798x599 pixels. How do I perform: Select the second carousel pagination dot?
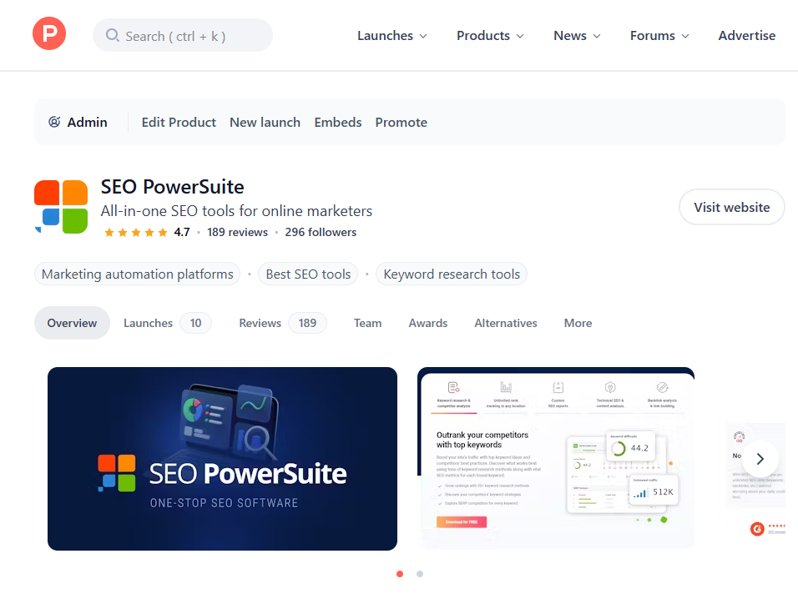(x=420, y=574)
